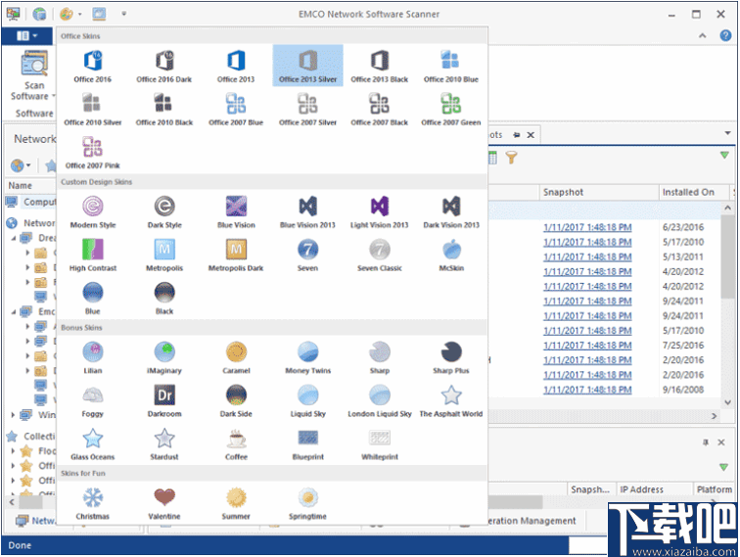This screenshot has width=740, height=557.
Task: Pick the Office 2013 Silver skin
Action: (307, 67)
